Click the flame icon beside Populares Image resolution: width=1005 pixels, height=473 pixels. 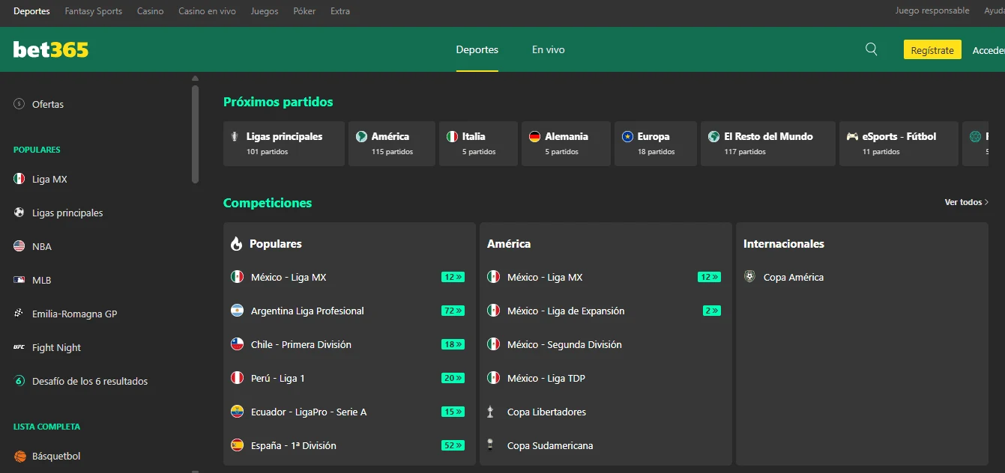[237, 244]
